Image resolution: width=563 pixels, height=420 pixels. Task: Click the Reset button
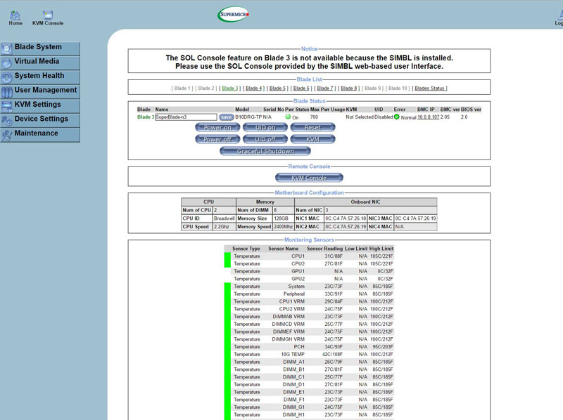point(312,128)
